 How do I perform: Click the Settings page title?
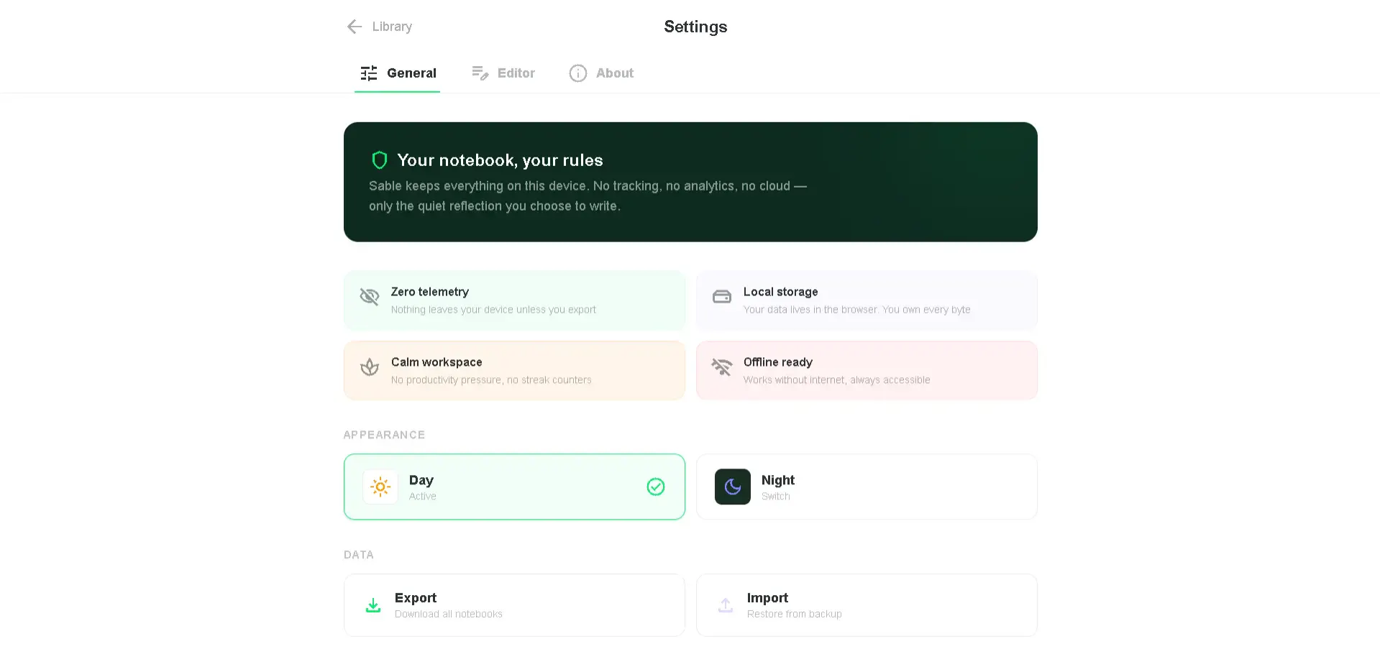(695, 27)
